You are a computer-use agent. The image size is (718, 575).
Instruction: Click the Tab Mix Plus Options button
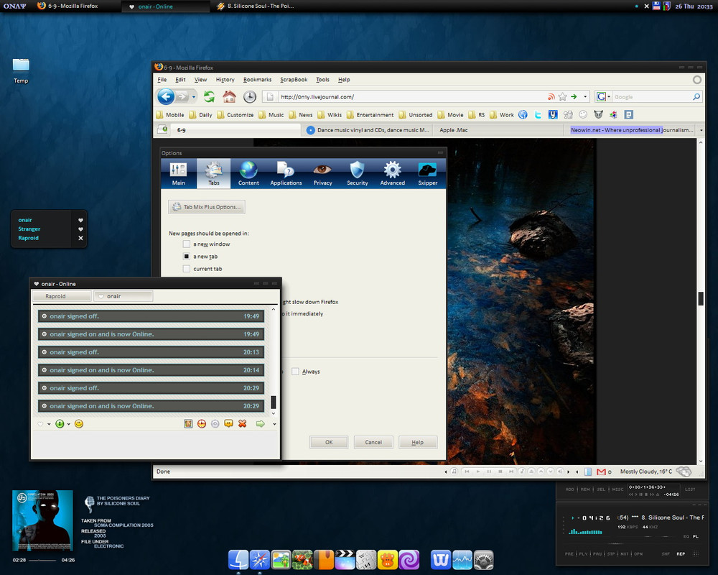(x=207, y=207)
